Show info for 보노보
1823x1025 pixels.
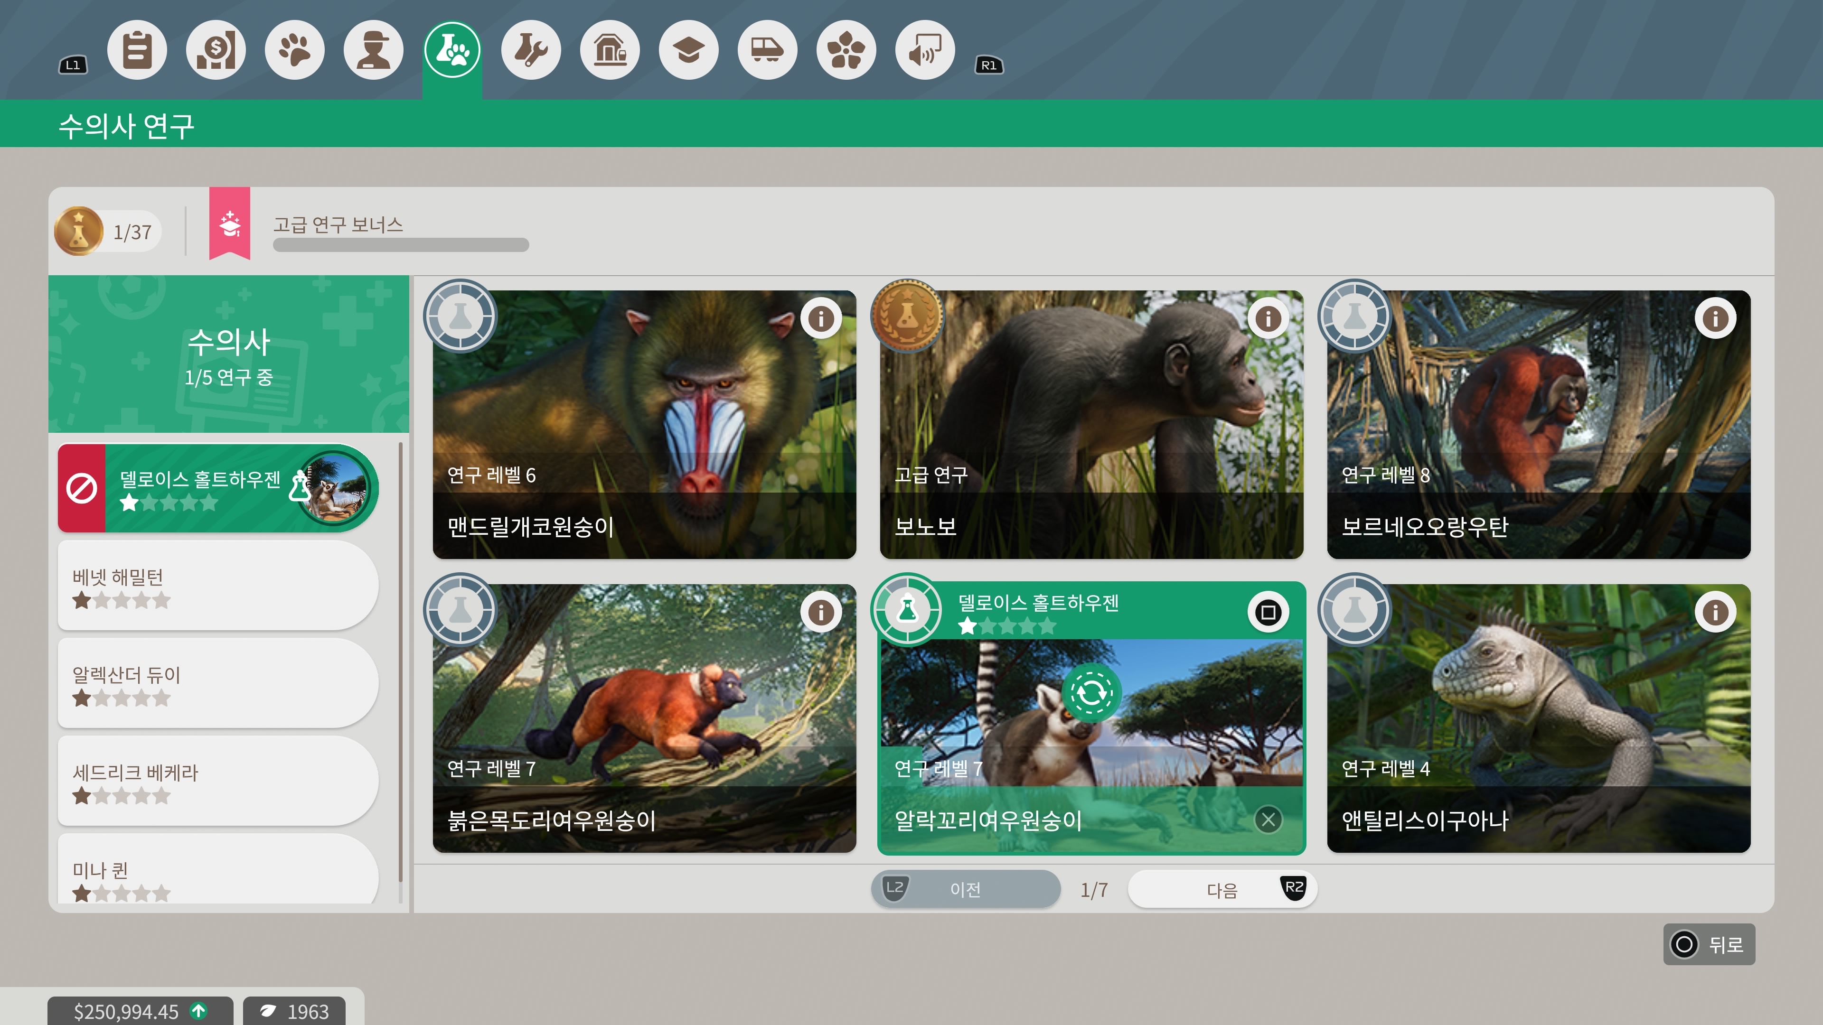click(x=1268, y=319)
